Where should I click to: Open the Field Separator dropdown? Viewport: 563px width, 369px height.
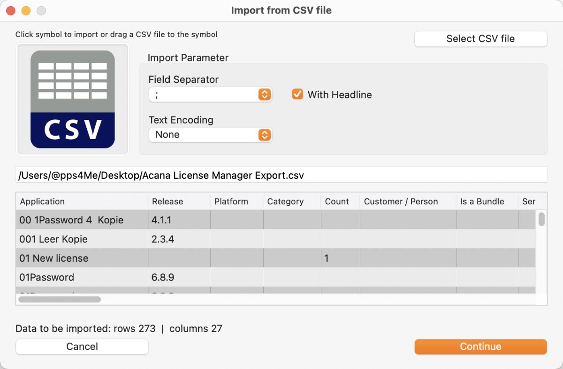tap(210, 95)
